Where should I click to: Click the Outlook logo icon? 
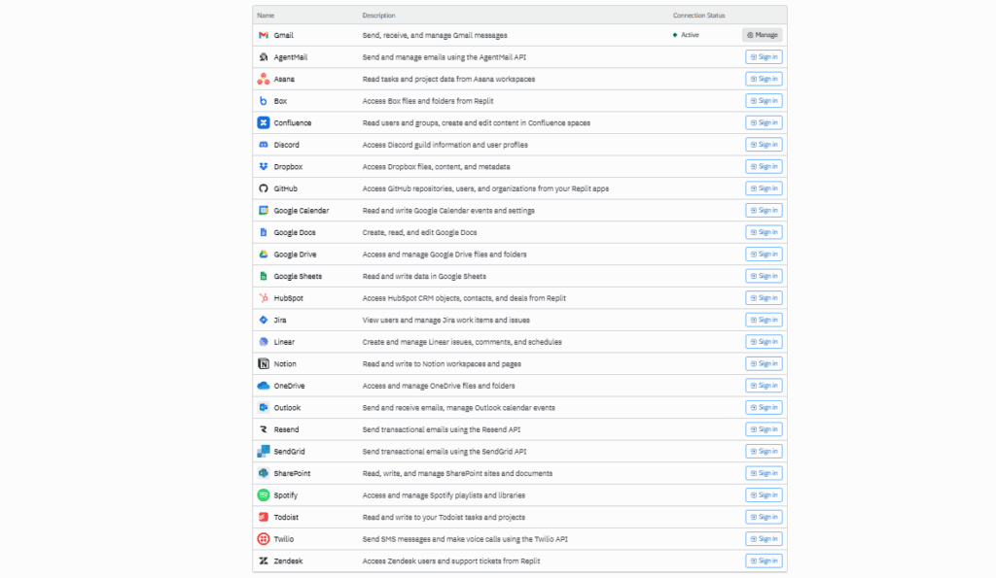(x=263, y=407)
